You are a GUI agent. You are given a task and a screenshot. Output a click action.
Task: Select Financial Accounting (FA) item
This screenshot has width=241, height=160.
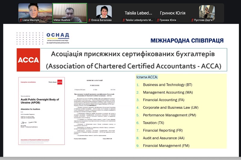[x=164, y=100]
